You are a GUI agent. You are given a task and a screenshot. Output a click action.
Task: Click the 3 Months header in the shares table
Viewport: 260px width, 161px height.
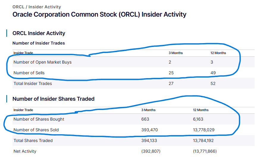(x=148, y=110)
